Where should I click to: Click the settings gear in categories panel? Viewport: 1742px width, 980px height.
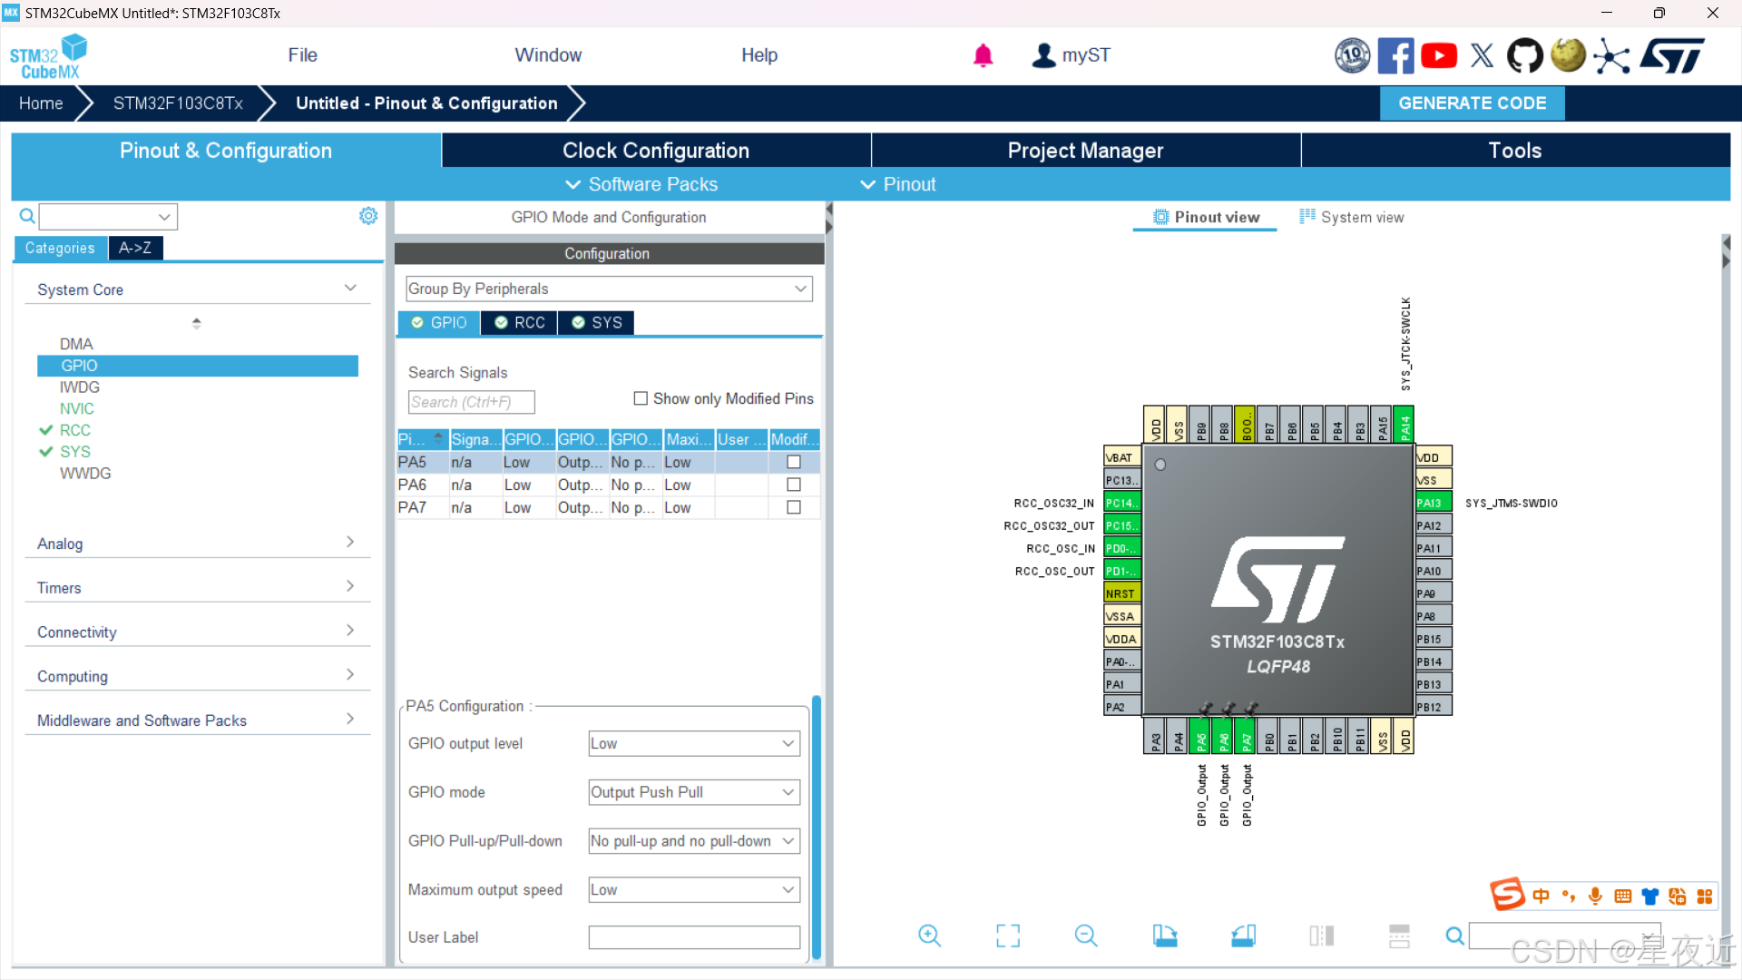(x=367, y=216)
